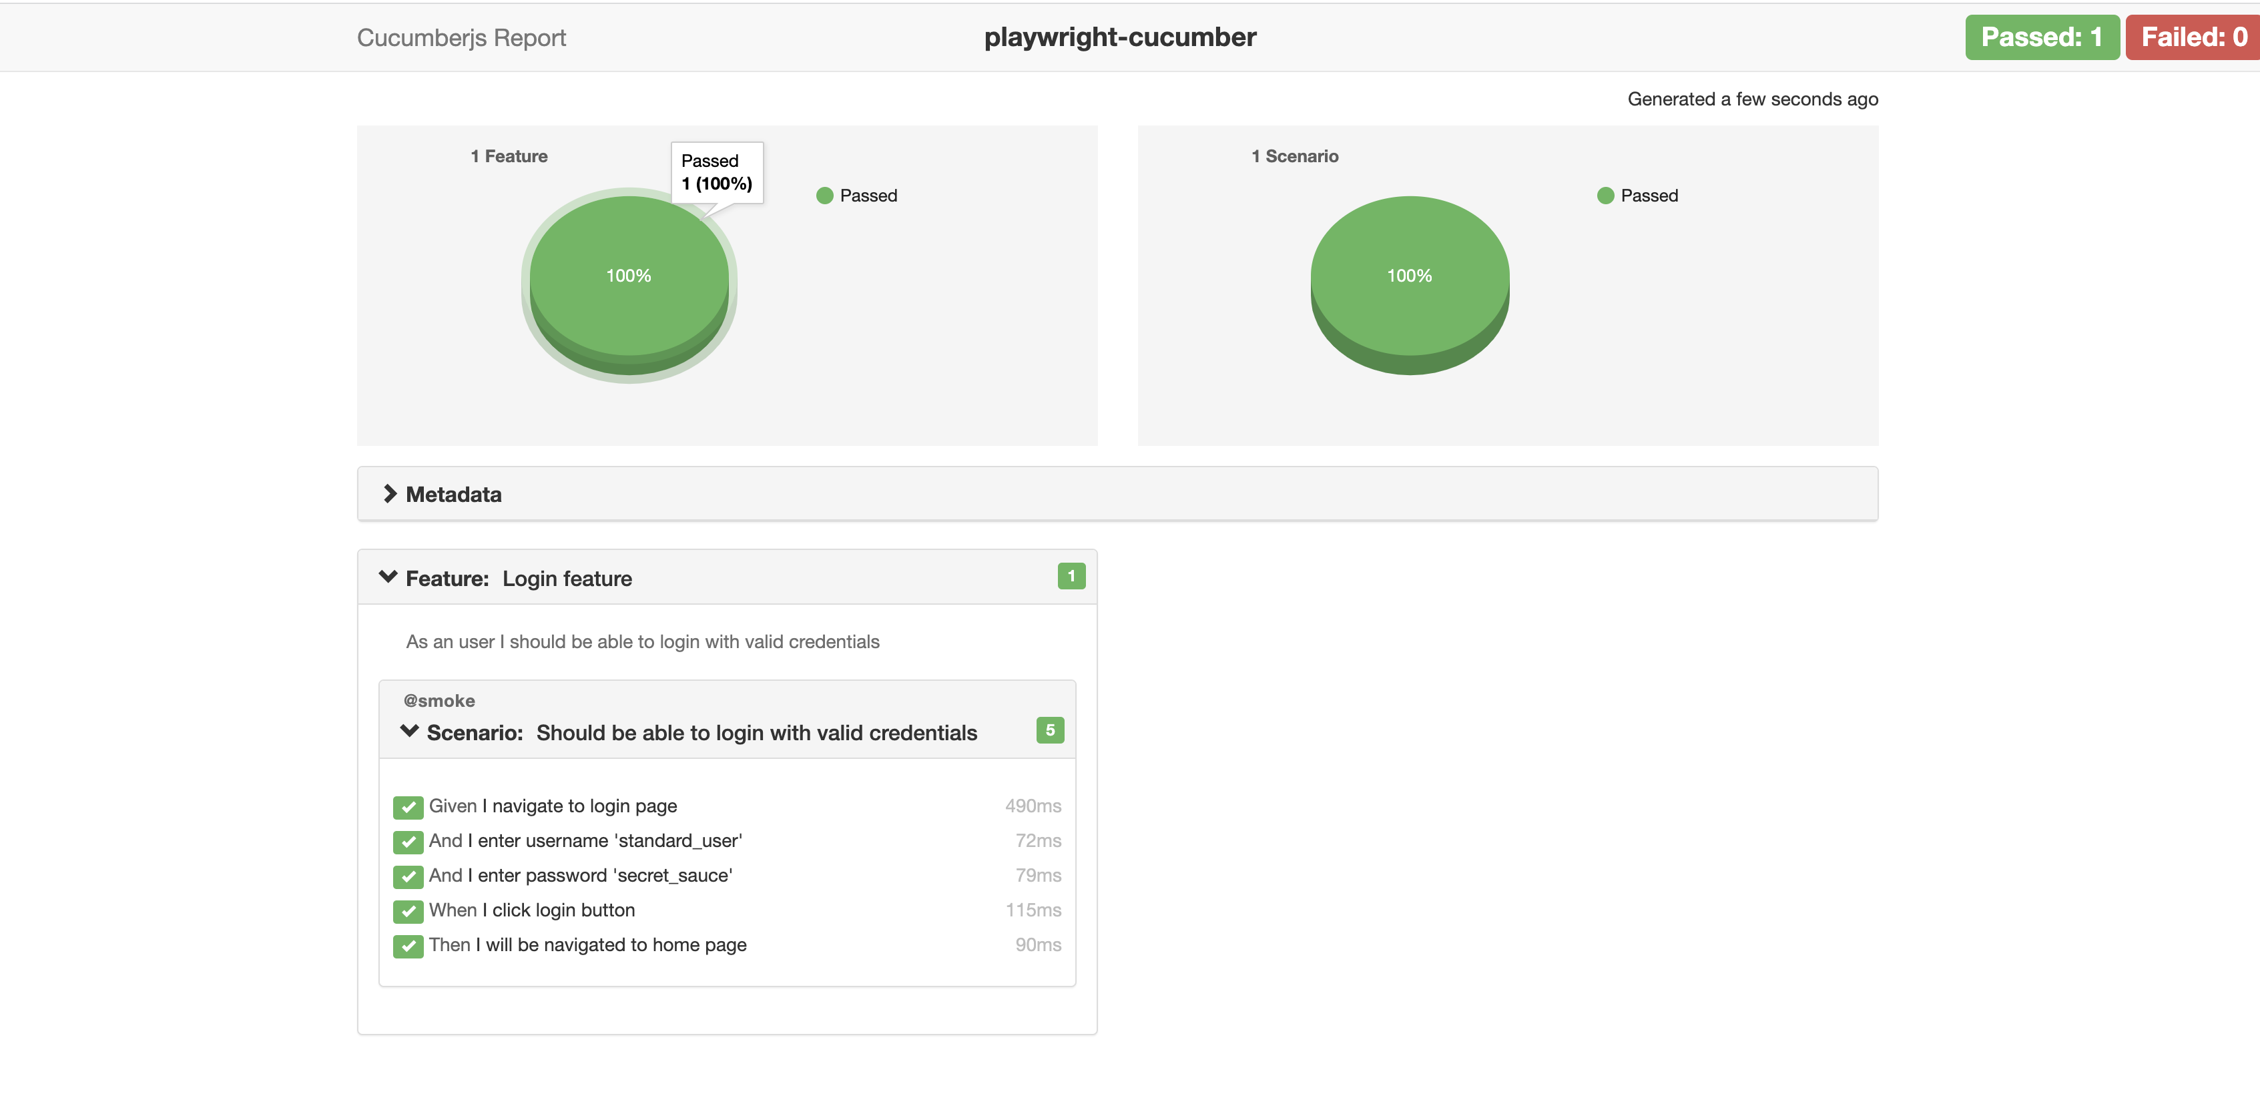This screenshot has height=1120, width=2260.
Task: Click the 'Given I navigate to login page' step
Action: click(x=553, y=806)
